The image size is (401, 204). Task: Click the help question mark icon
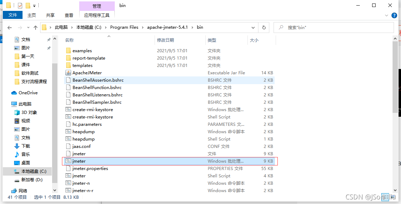[394, 15]
